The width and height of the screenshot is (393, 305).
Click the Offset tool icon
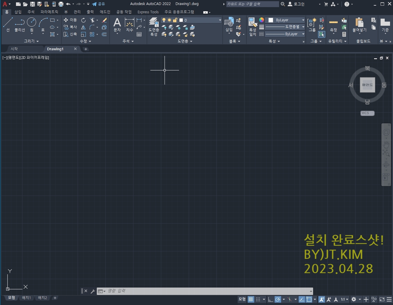point(104,34)
